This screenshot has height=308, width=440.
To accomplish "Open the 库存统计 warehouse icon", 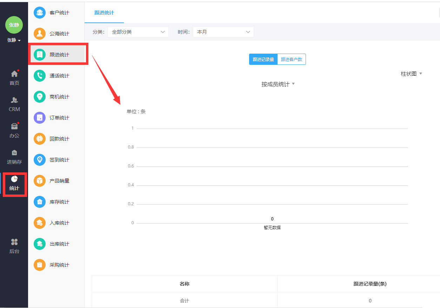I will coord(40,202).
